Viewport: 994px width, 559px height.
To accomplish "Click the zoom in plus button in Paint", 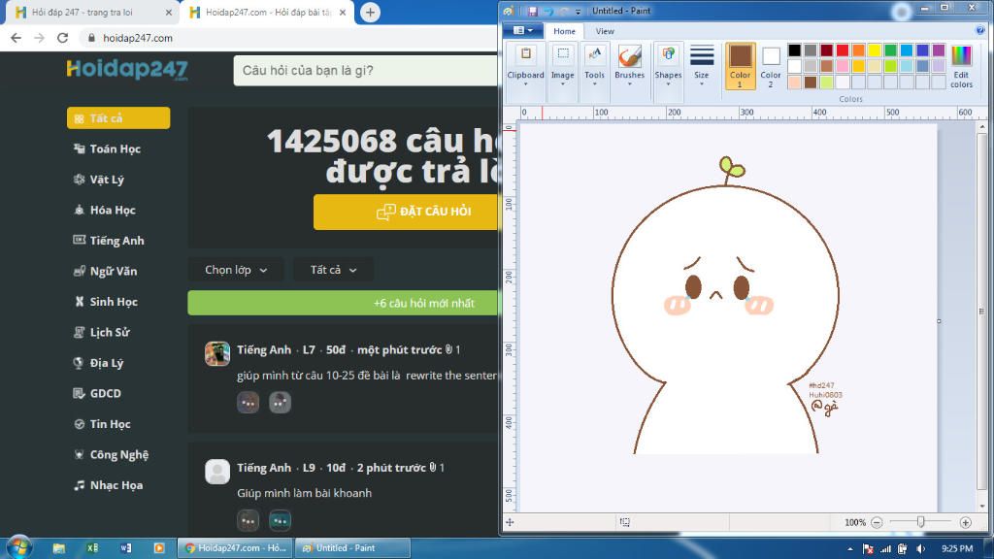I will [x=966, y=522].
